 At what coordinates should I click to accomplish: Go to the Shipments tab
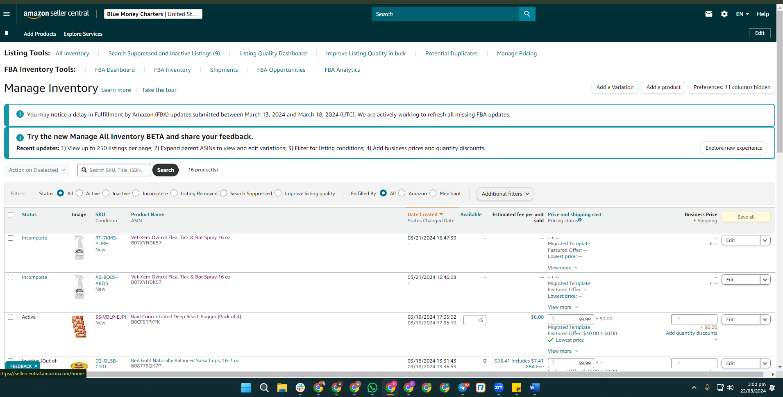[x=224, y=70]
